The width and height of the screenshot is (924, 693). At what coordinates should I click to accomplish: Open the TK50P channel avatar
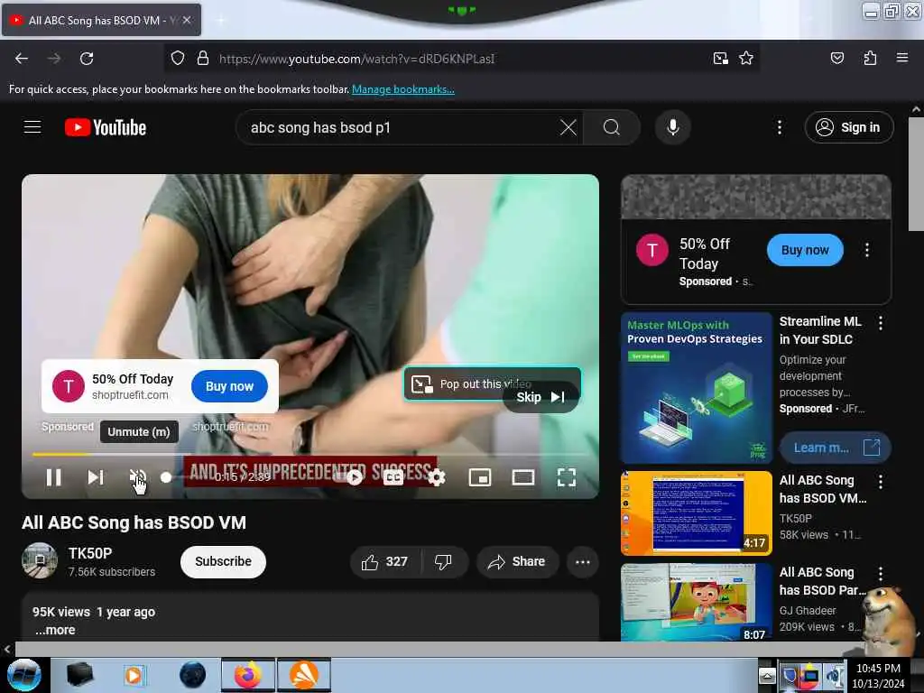click(x=40, y=560)
